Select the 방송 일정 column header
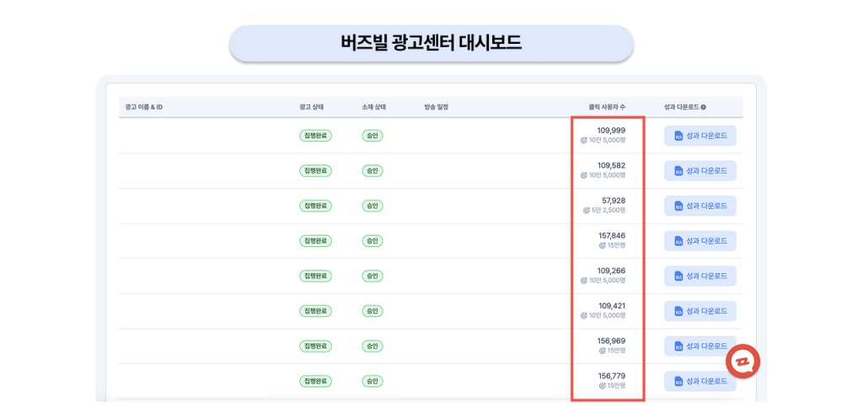863x418 pixels. [x=432, y=107]
